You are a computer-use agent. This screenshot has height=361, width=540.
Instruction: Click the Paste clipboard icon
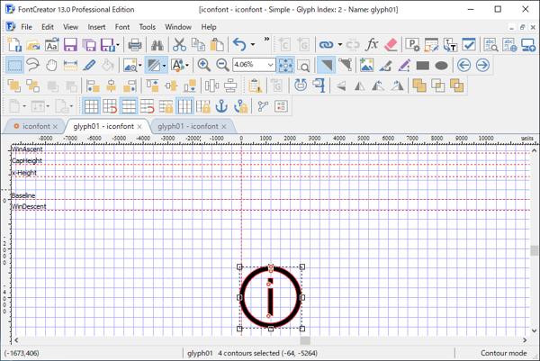[x=217, y=45]
